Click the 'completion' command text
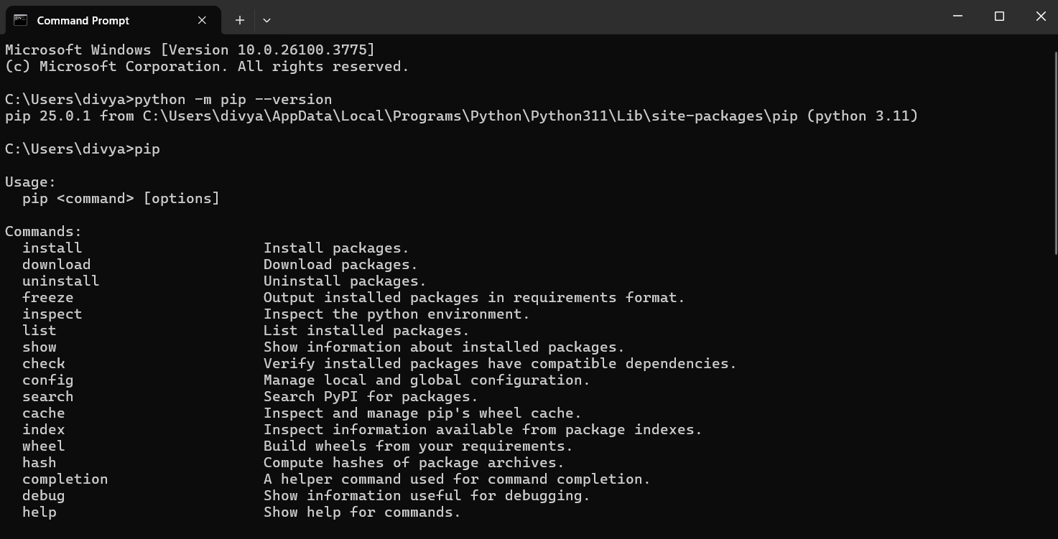1058x539 pixels. [65, 479]
